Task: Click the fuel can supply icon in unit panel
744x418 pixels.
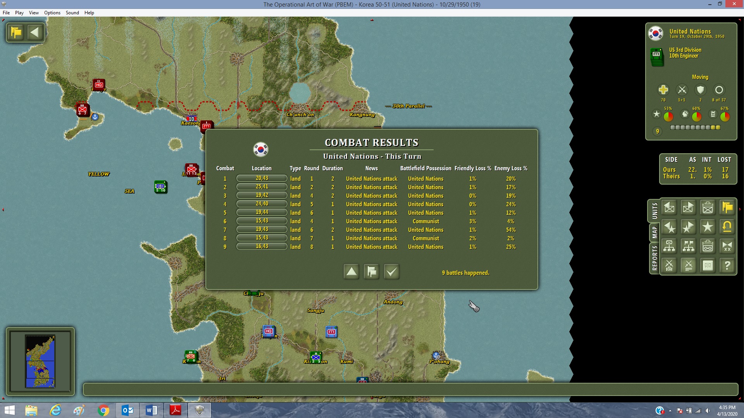Action: coord(713,114)
